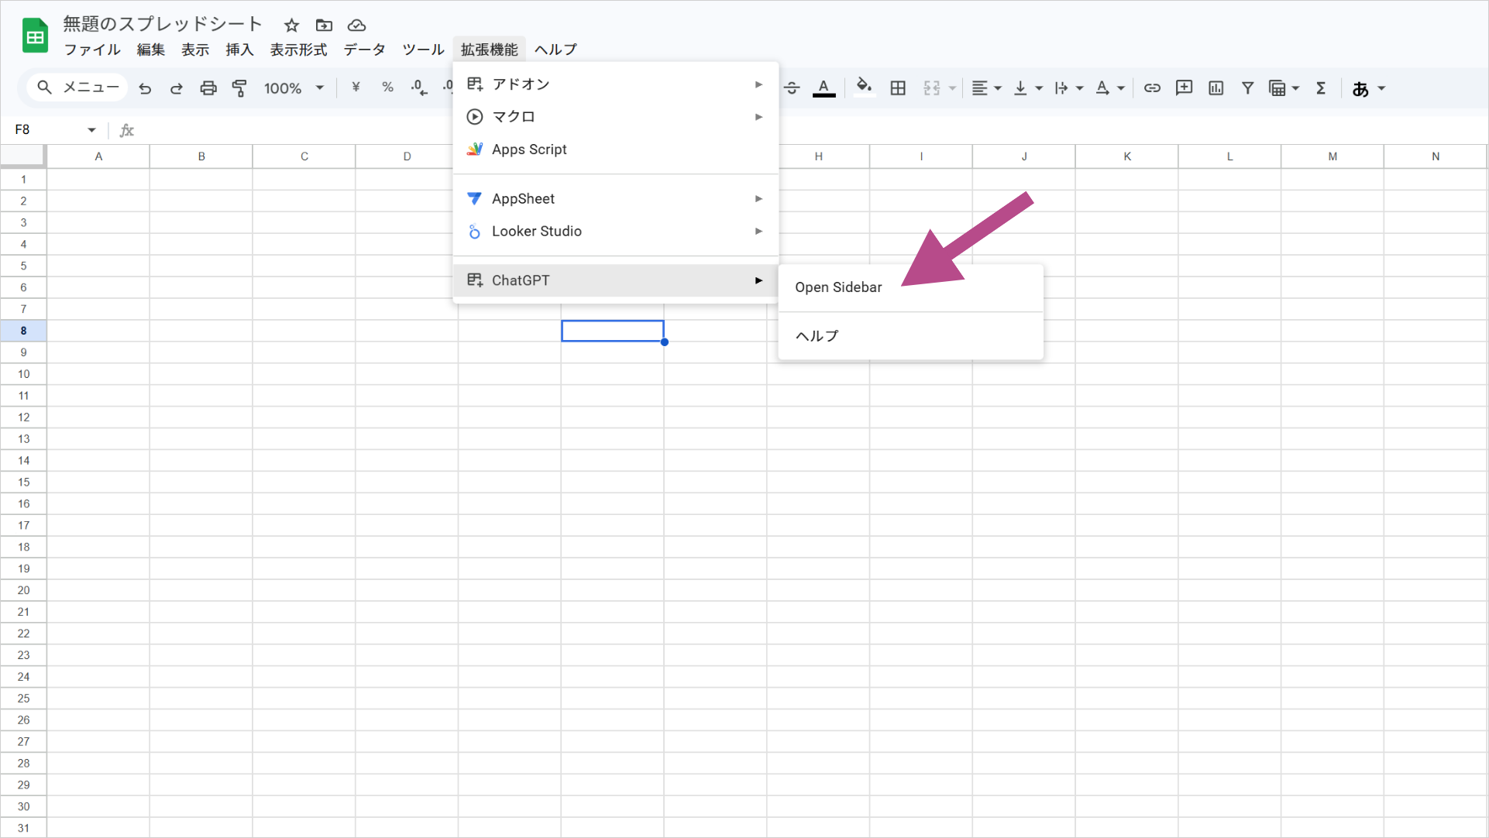Decrease decimal places

tap(419, 88)
